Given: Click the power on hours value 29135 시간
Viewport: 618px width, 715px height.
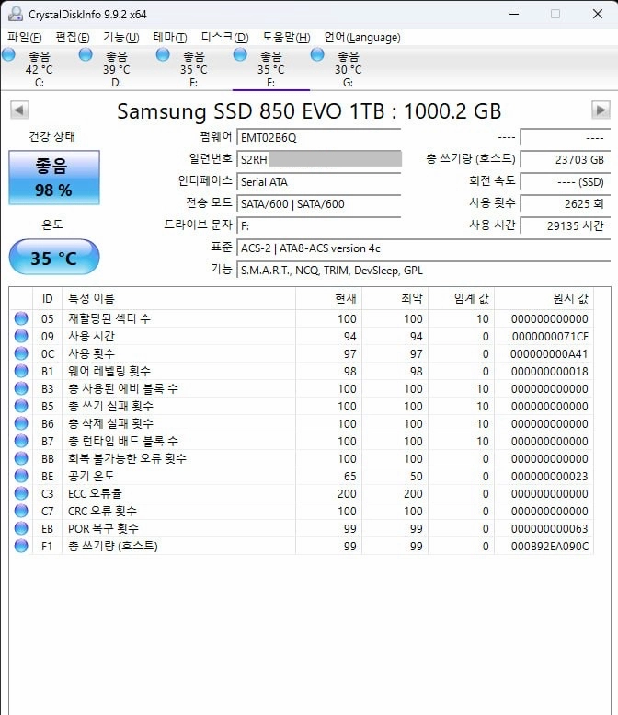Looking at the screenshot, I should click(x=566, y=225).
